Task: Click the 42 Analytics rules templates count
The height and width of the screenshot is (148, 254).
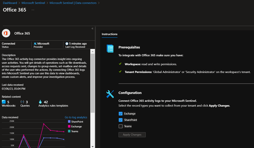Action: click(46, 102)
